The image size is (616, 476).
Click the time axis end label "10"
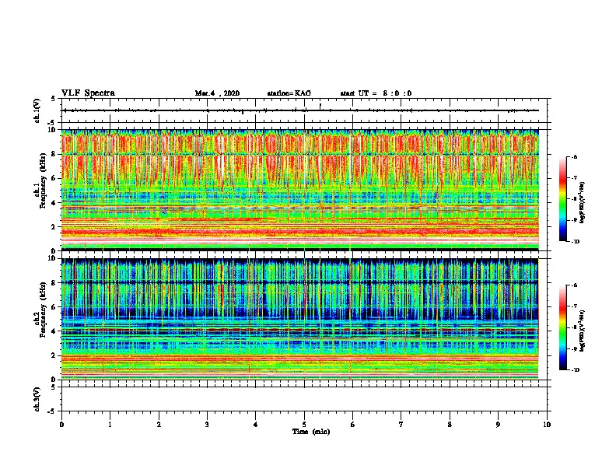point(547,424)
